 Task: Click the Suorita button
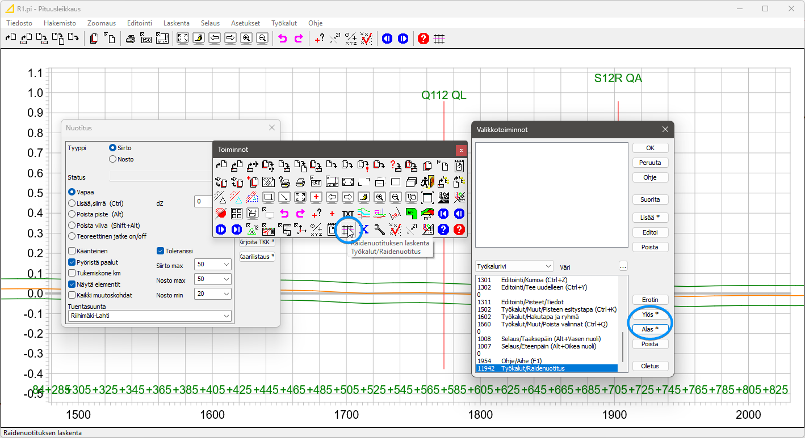tap(650, 199)
